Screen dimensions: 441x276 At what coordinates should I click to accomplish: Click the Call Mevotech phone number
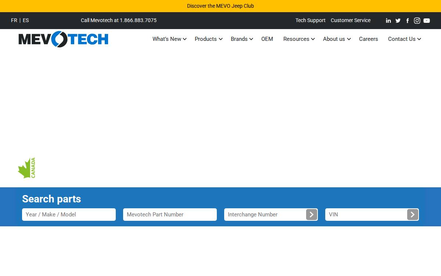click(x=119, y=20)
